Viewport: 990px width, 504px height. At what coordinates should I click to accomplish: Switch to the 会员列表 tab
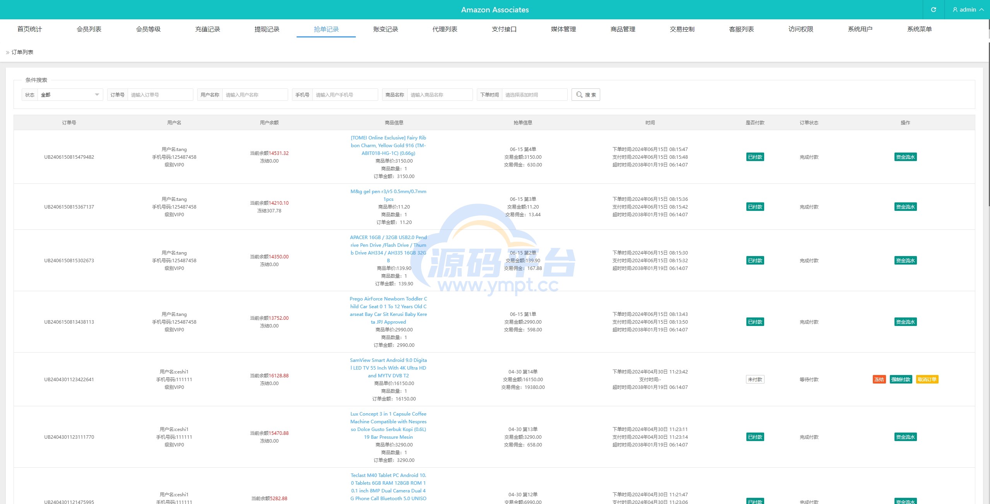(89, 29)
